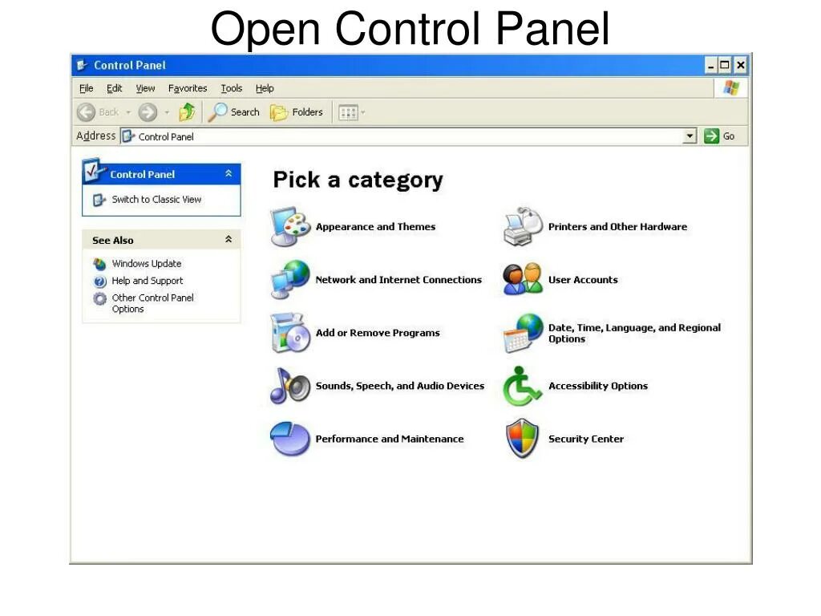Open the Add or Remove Programs text link
Viewport: 821px width, 616px height.
point(378,333)
